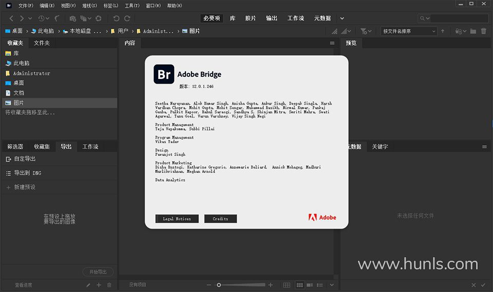Open the recent files clock dropdown
493x292 pixels.
coord(43,18)
